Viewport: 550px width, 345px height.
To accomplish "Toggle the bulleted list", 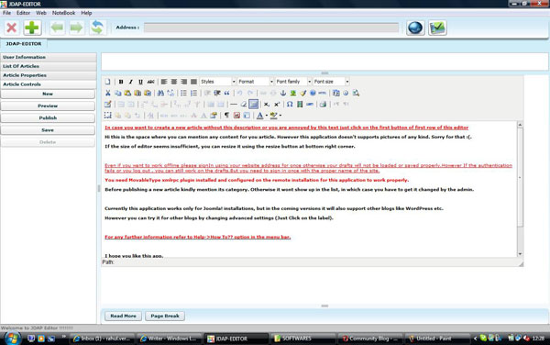I will pyautogui.click(x=183, y=93).
